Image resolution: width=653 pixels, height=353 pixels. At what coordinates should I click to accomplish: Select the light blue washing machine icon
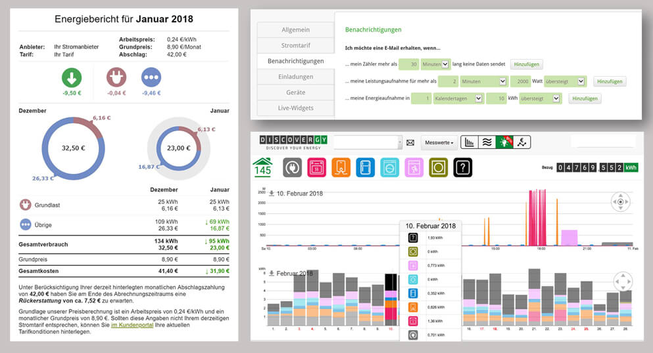pos(389,167)
